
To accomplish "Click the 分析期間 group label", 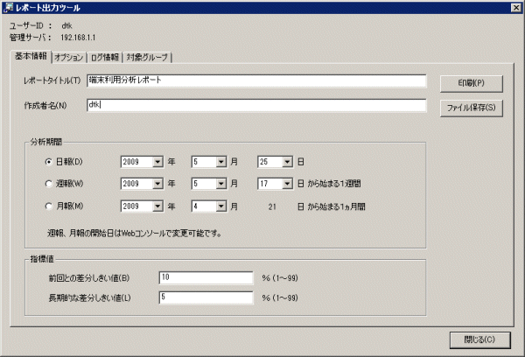I will tap(46, 142).
